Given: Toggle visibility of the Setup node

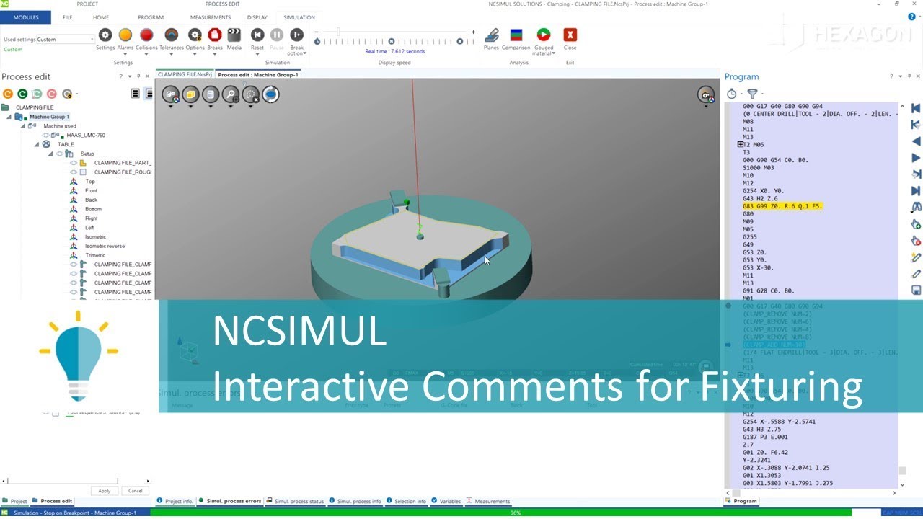Looking at the screenshot, I should click(x=61, y=154).
